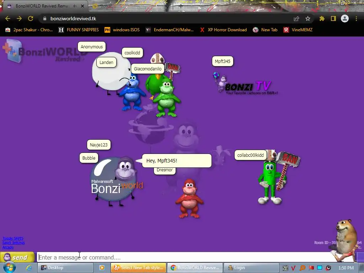364x273 pixels.
Task: Click the red flag tray icon
Action: (x=311, y=268)
